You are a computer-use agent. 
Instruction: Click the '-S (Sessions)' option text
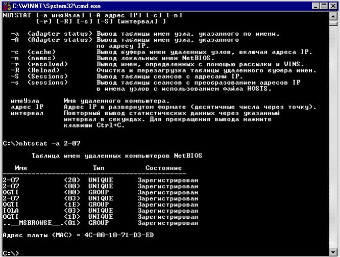39,76
